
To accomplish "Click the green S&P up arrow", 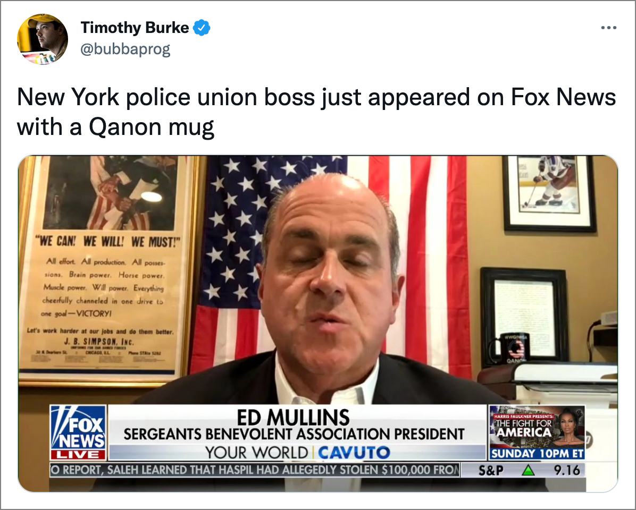I will click(x=528, y=470).
